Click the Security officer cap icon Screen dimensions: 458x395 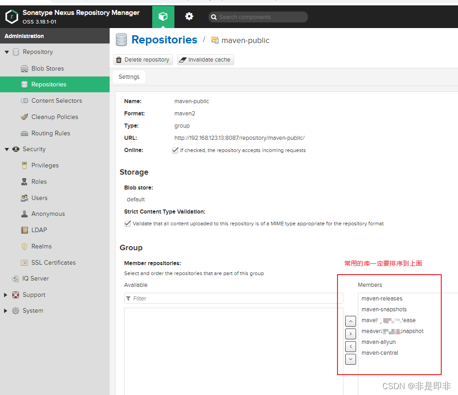[x=16, y=149]
